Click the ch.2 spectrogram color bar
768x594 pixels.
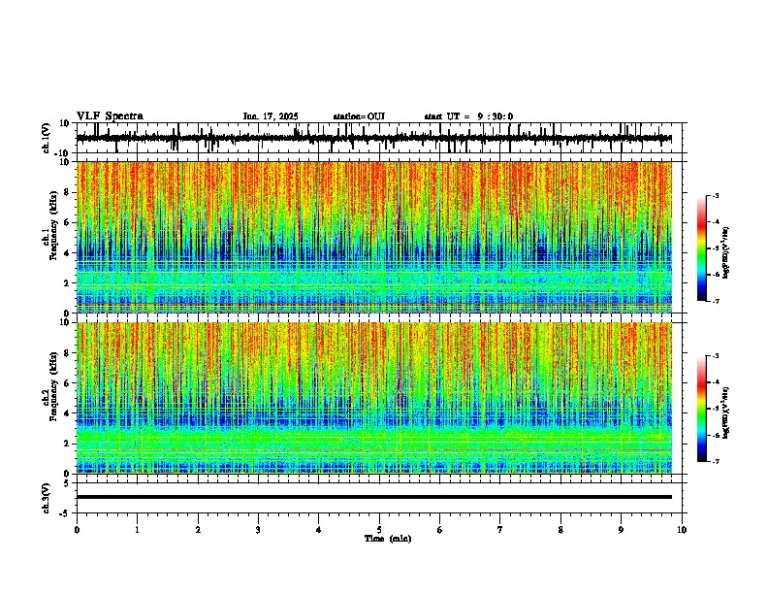coord(702,409)
